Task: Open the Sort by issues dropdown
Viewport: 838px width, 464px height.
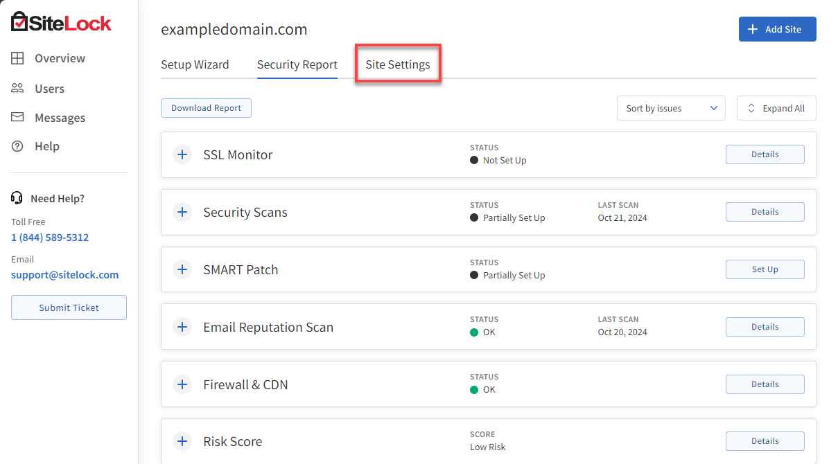Action: tap(670, 108)
